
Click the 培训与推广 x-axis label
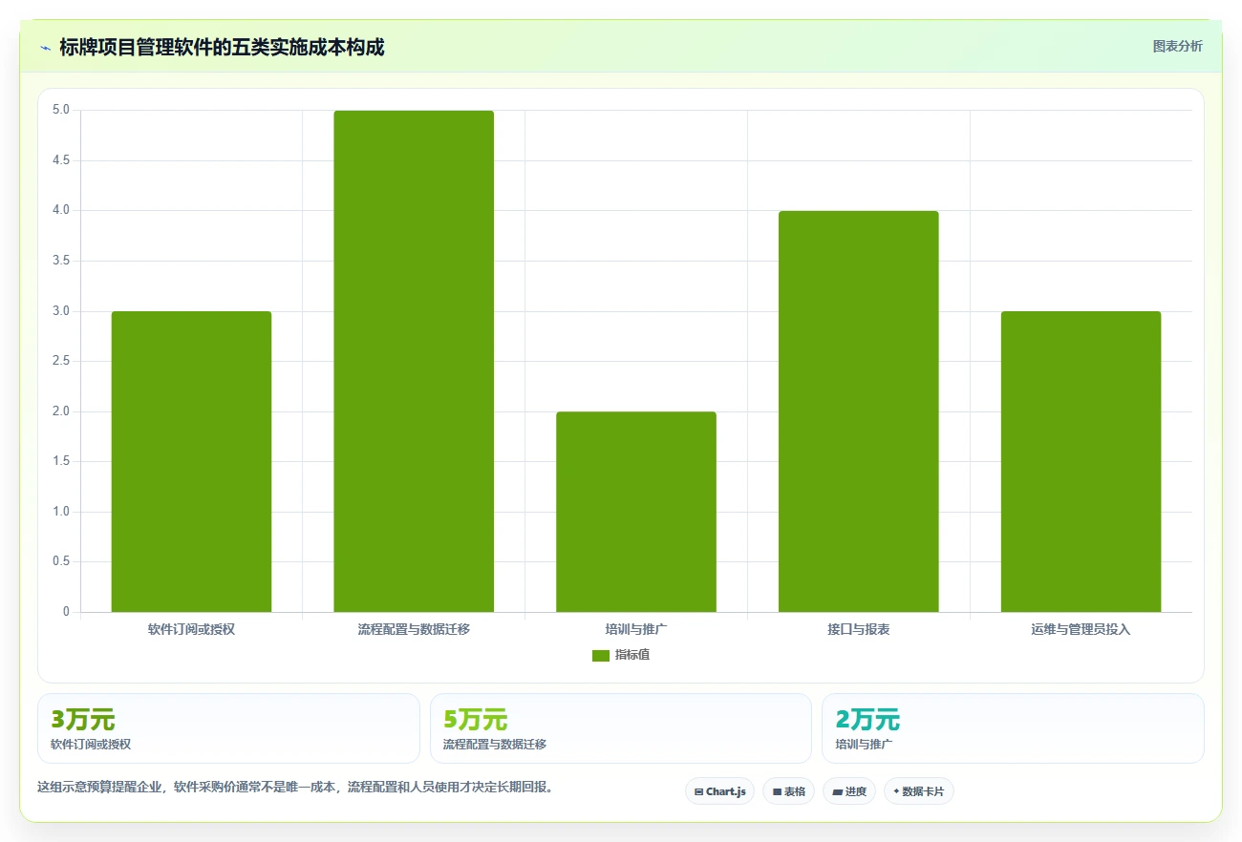(636, 629)
